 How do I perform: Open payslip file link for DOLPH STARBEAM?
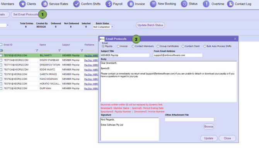click(91, 60)
